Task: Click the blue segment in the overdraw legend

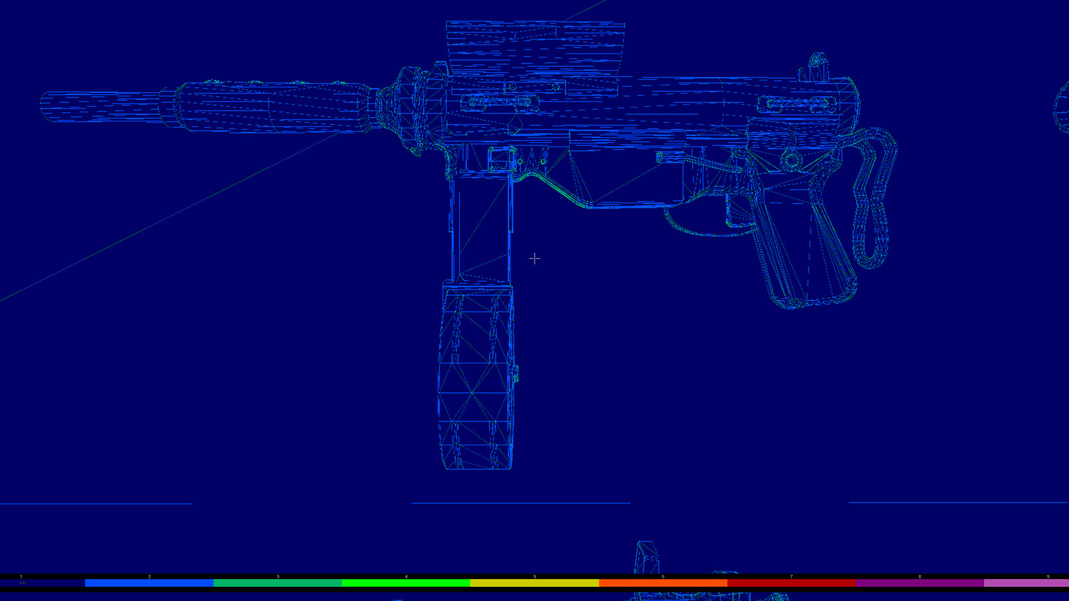Action: click(149, 583)
